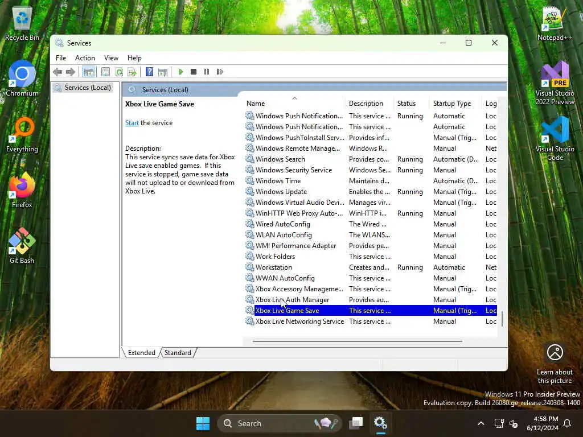The image size is (583, 437).
Task: Select the Windows Update service row
Action: pyautogui.click(x=371, y=192)
